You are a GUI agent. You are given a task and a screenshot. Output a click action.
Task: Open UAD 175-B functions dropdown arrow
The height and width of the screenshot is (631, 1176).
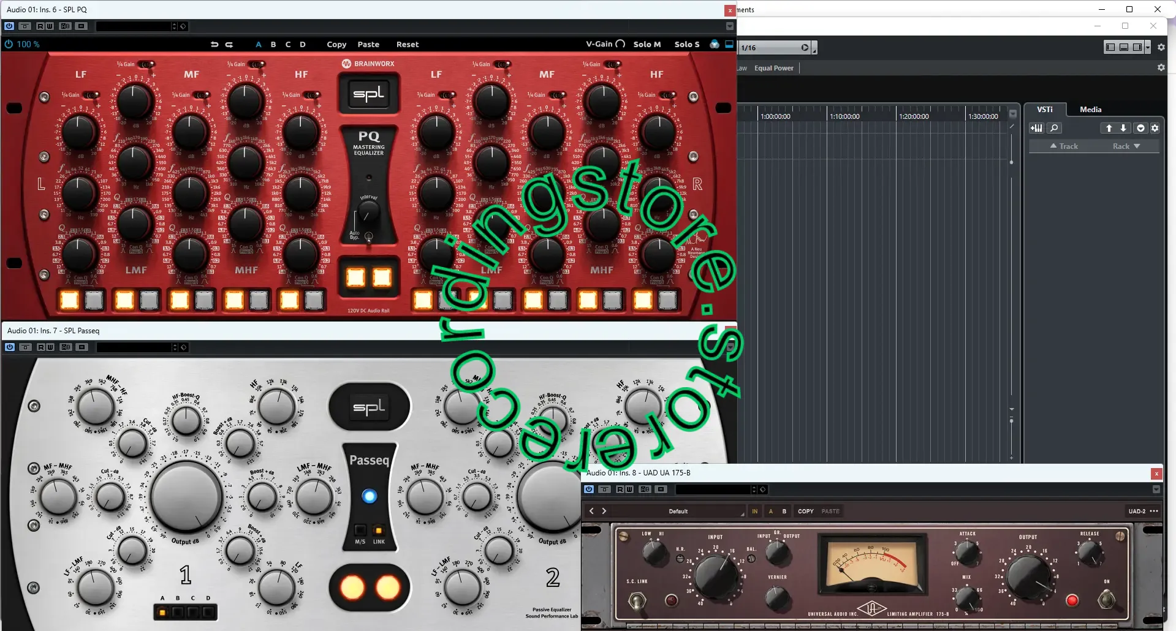1156,489
